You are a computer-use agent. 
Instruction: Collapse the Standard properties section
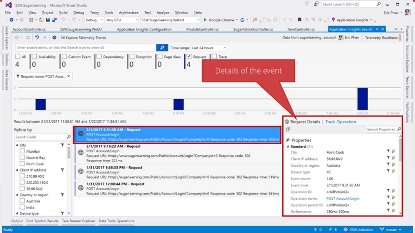[288, 147]
